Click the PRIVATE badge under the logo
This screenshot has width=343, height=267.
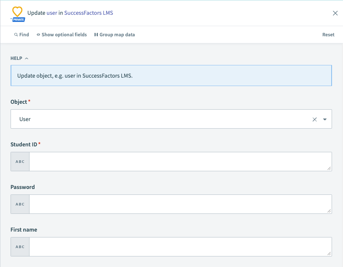point(19,19)
